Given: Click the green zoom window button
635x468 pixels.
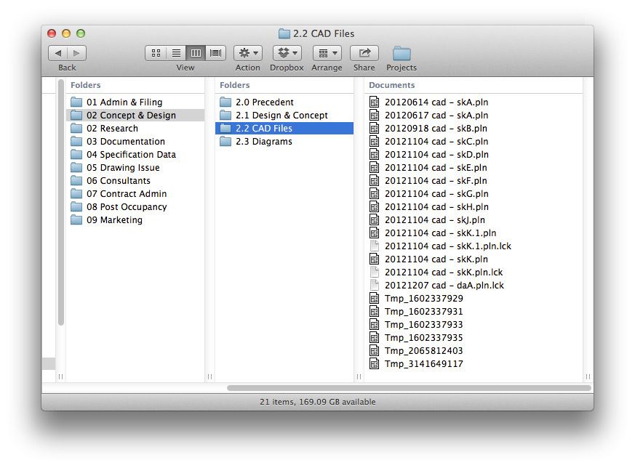Looking at the screenshot, I should (81, 33).
